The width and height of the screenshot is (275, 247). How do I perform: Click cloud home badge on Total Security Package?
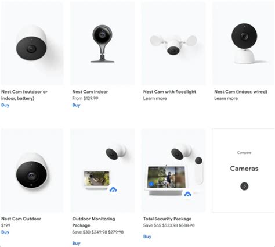point(187,194)
